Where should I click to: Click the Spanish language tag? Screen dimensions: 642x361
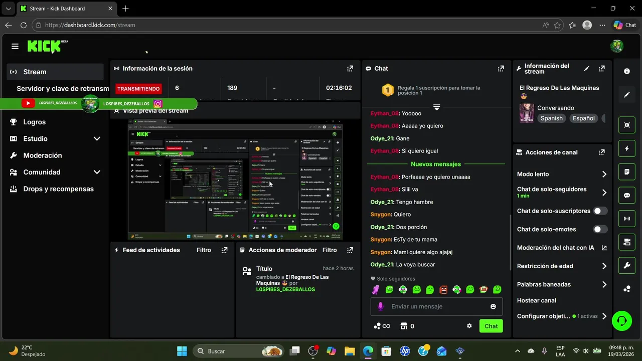click(x=551, y=118)
